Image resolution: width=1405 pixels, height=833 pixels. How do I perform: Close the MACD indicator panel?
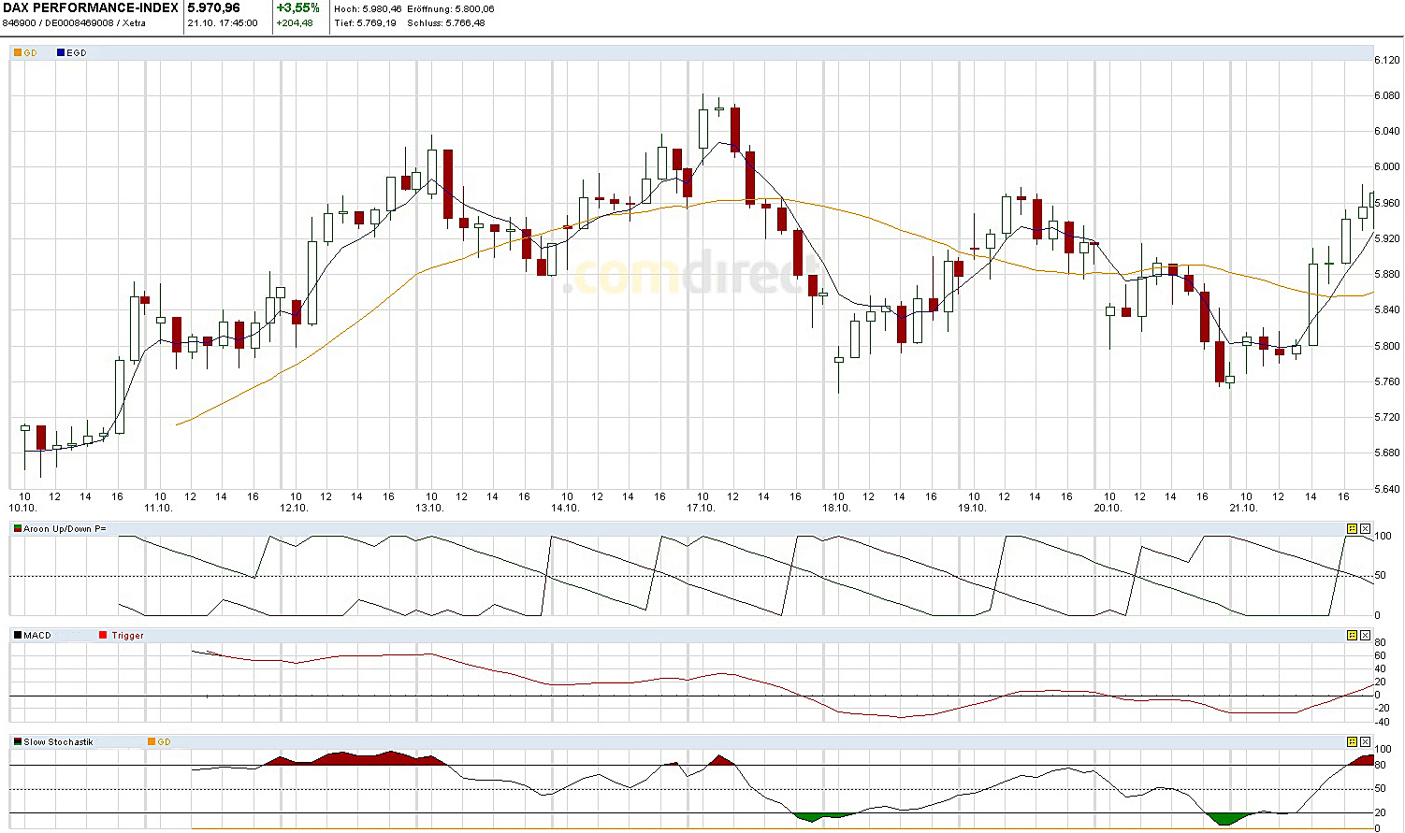pos(1365,636)
